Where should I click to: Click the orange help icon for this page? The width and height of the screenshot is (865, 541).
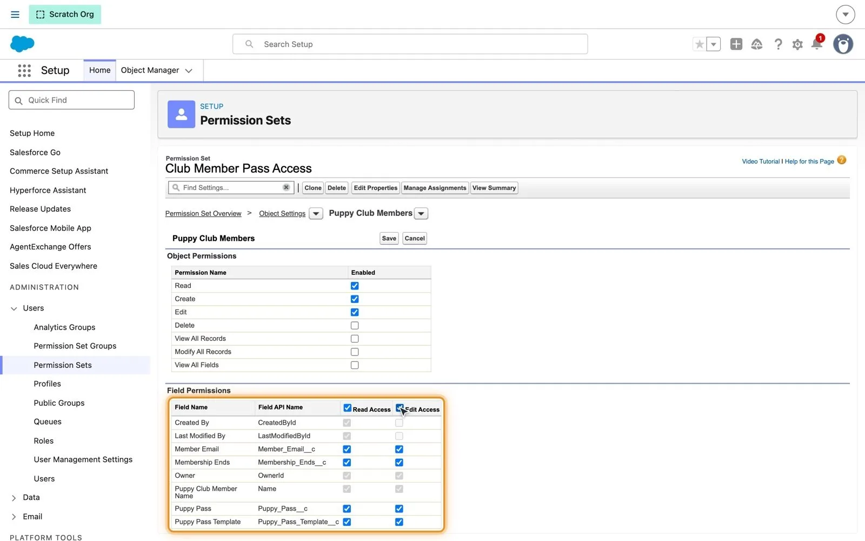point(842,160)
